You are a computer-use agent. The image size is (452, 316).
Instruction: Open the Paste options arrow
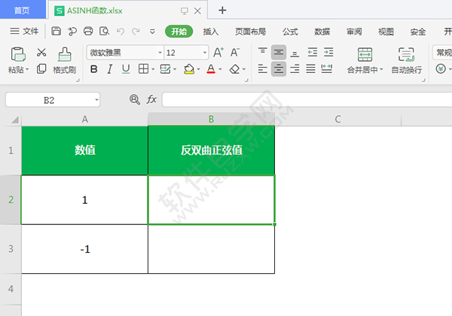click(27, 69)
